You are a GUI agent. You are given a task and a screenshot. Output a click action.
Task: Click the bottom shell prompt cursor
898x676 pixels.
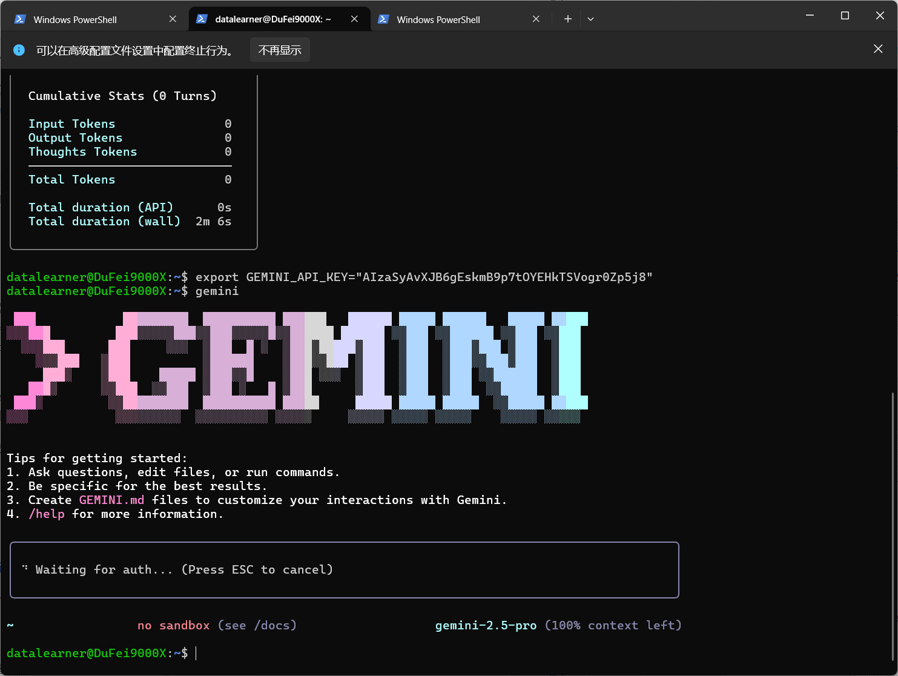click(196, 653)
